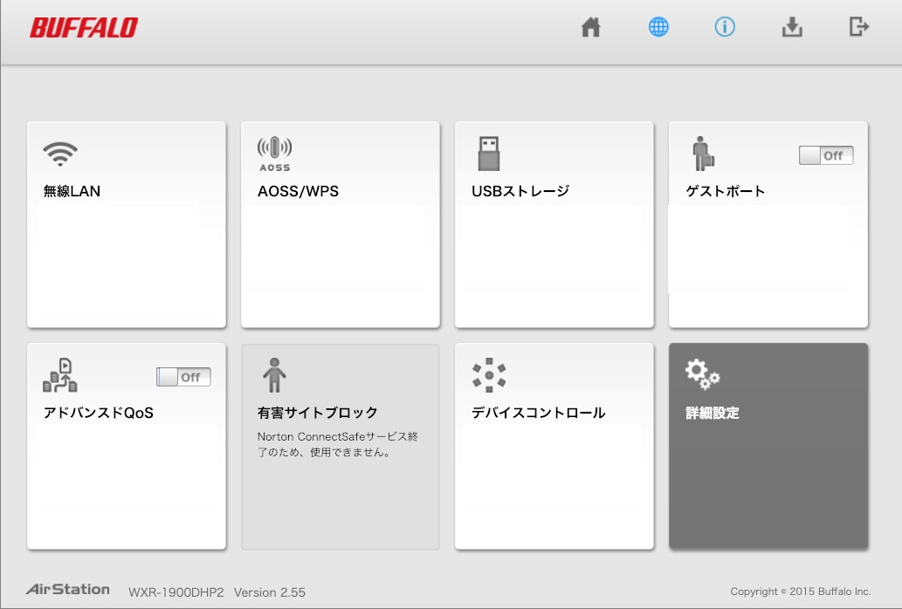
Task: Click the AirStation logo in footer
Action: point(68,590)
